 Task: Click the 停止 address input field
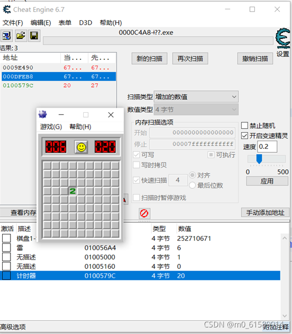(x=192, y=144)
